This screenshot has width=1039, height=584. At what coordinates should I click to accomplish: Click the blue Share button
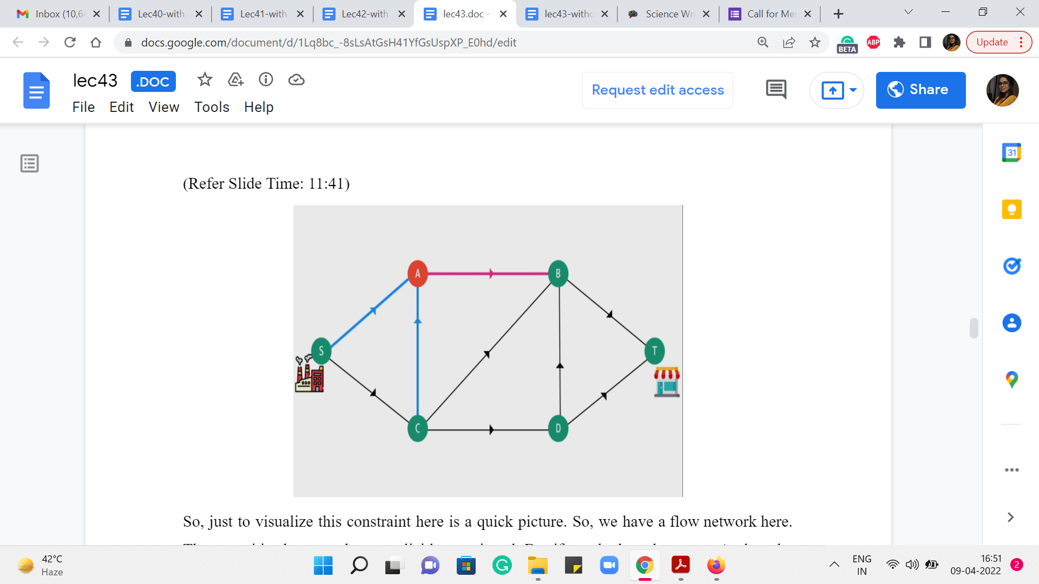coord(920,90)
